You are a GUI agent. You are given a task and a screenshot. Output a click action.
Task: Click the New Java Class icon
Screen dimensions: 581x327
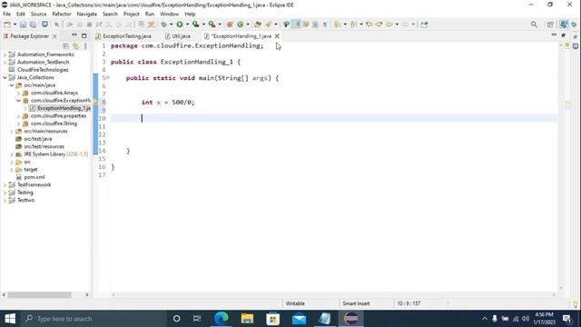tap(240, 25)
